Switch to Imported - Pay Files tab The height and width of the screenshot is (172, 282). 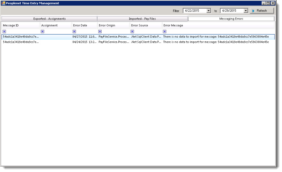tap(142, 19)
